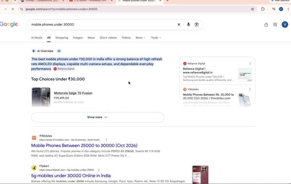Open more options for Flipkart search result
The image size is (291, 184).
99,170
